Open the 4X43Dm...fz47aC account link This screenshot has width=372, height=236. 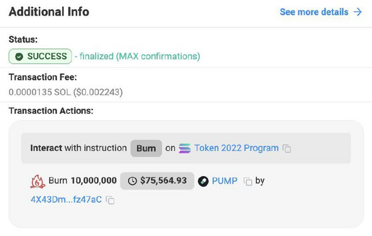pyautogui.click(x=66, y=199)
